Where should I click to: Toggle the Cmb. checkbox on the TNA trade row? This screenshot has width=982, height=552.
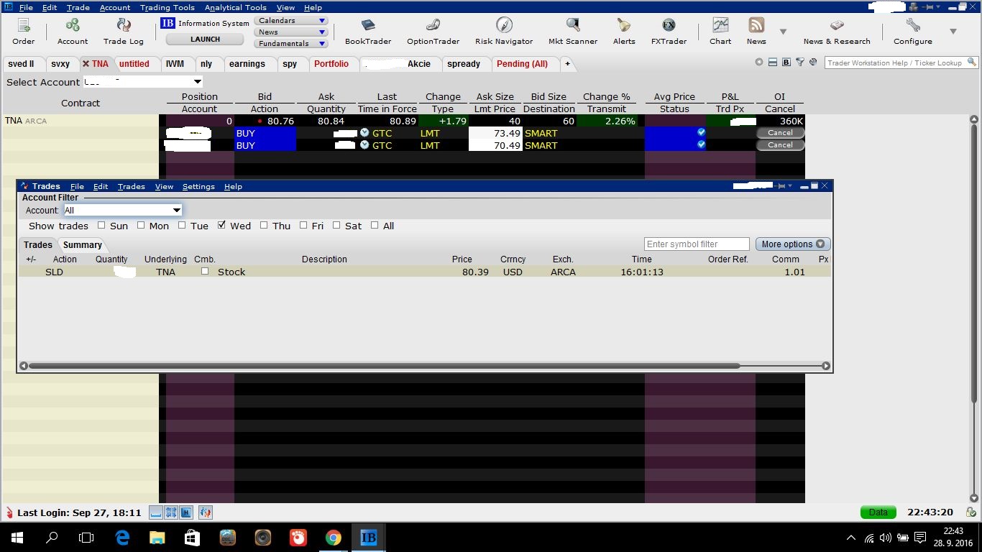[x=205, y=272]
